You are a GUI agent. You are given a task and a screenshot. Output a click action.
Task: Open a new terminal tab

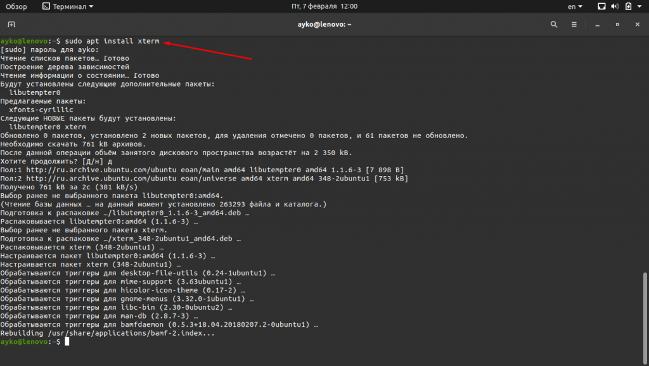point(11,25)
